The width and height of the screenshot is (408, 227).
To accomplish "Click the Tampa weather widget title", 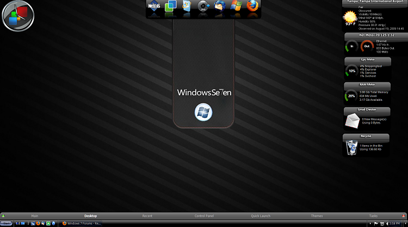I will (375, 2).
